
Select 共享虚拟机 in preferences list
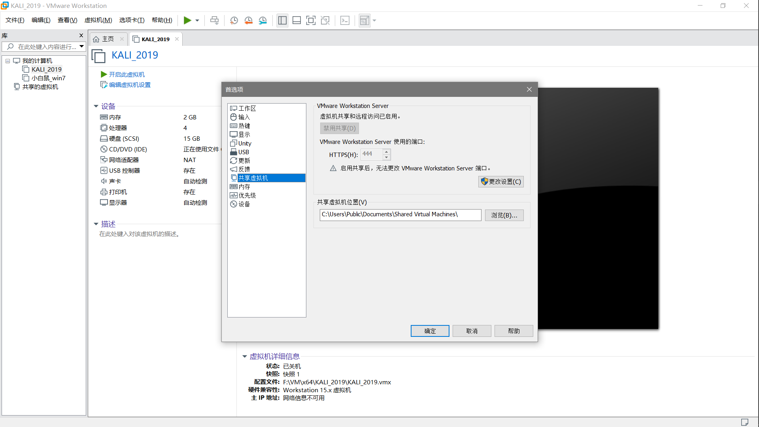[x=267, y=178]
